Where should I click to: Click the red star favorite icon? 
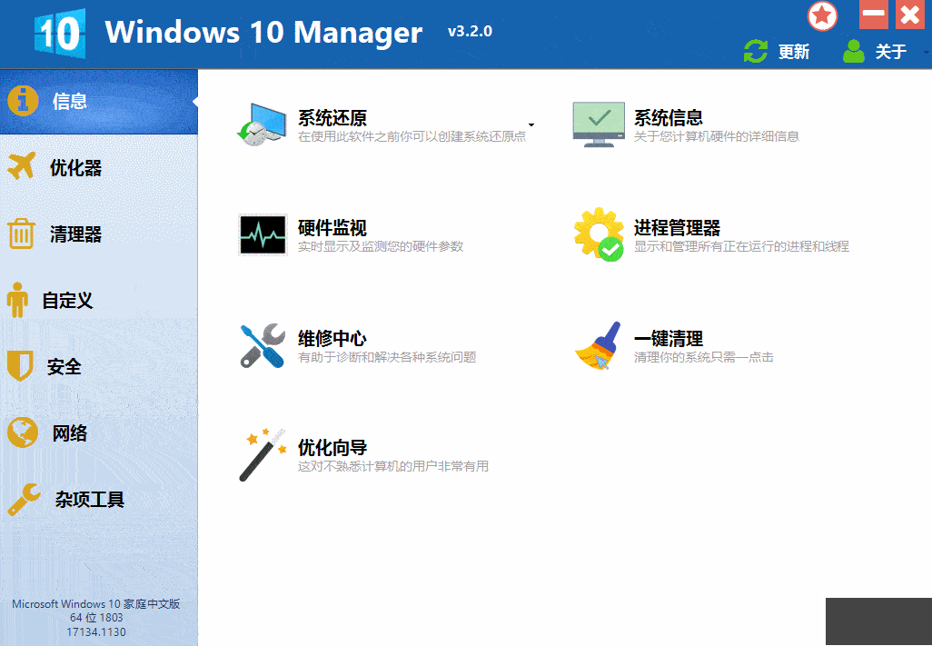tap(822, 16)
